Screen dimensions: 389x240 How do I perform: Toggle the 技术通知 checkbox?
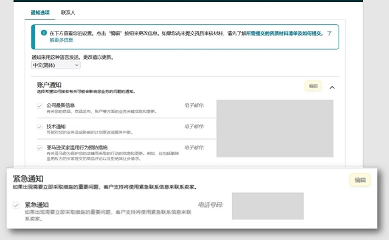[x=40, y=127]
